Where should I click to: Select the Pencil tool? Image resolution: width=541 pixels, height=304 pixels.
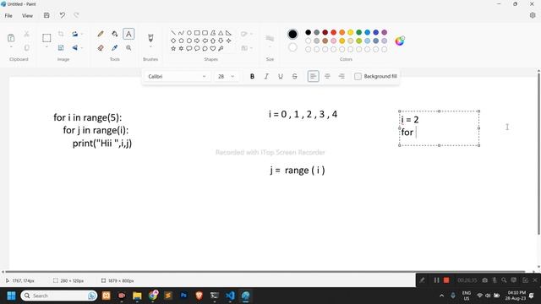pos(101,34)
